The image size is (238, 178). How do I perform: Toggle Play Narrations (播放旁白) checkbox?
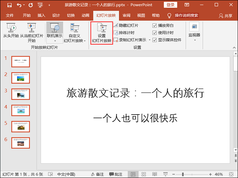click(x=155, y=26)
